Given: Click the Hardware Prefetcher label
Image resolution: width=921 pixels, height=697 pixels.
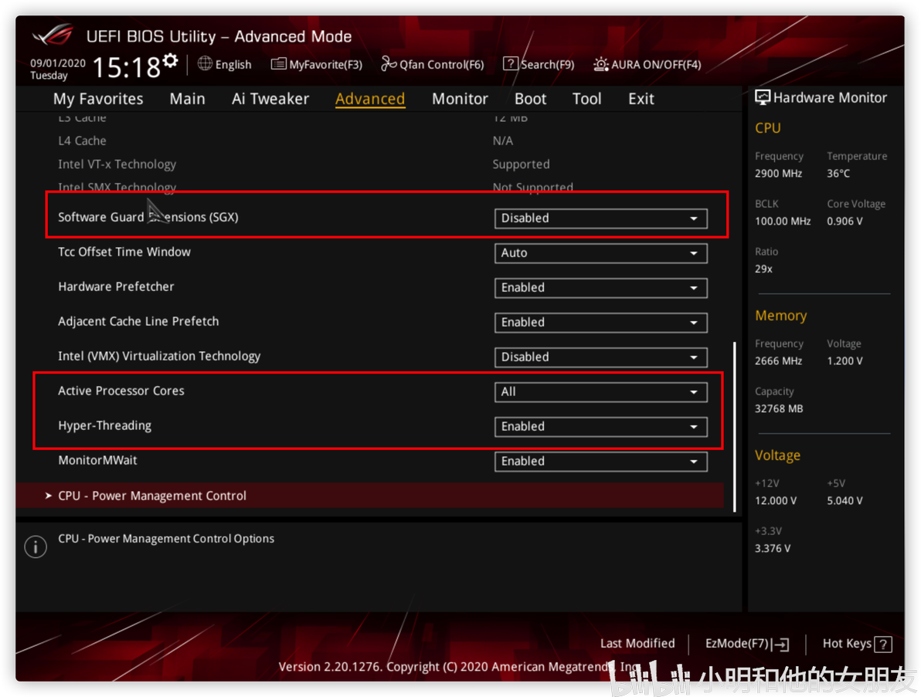Looking at the screenshot, I should coord(117,287).
